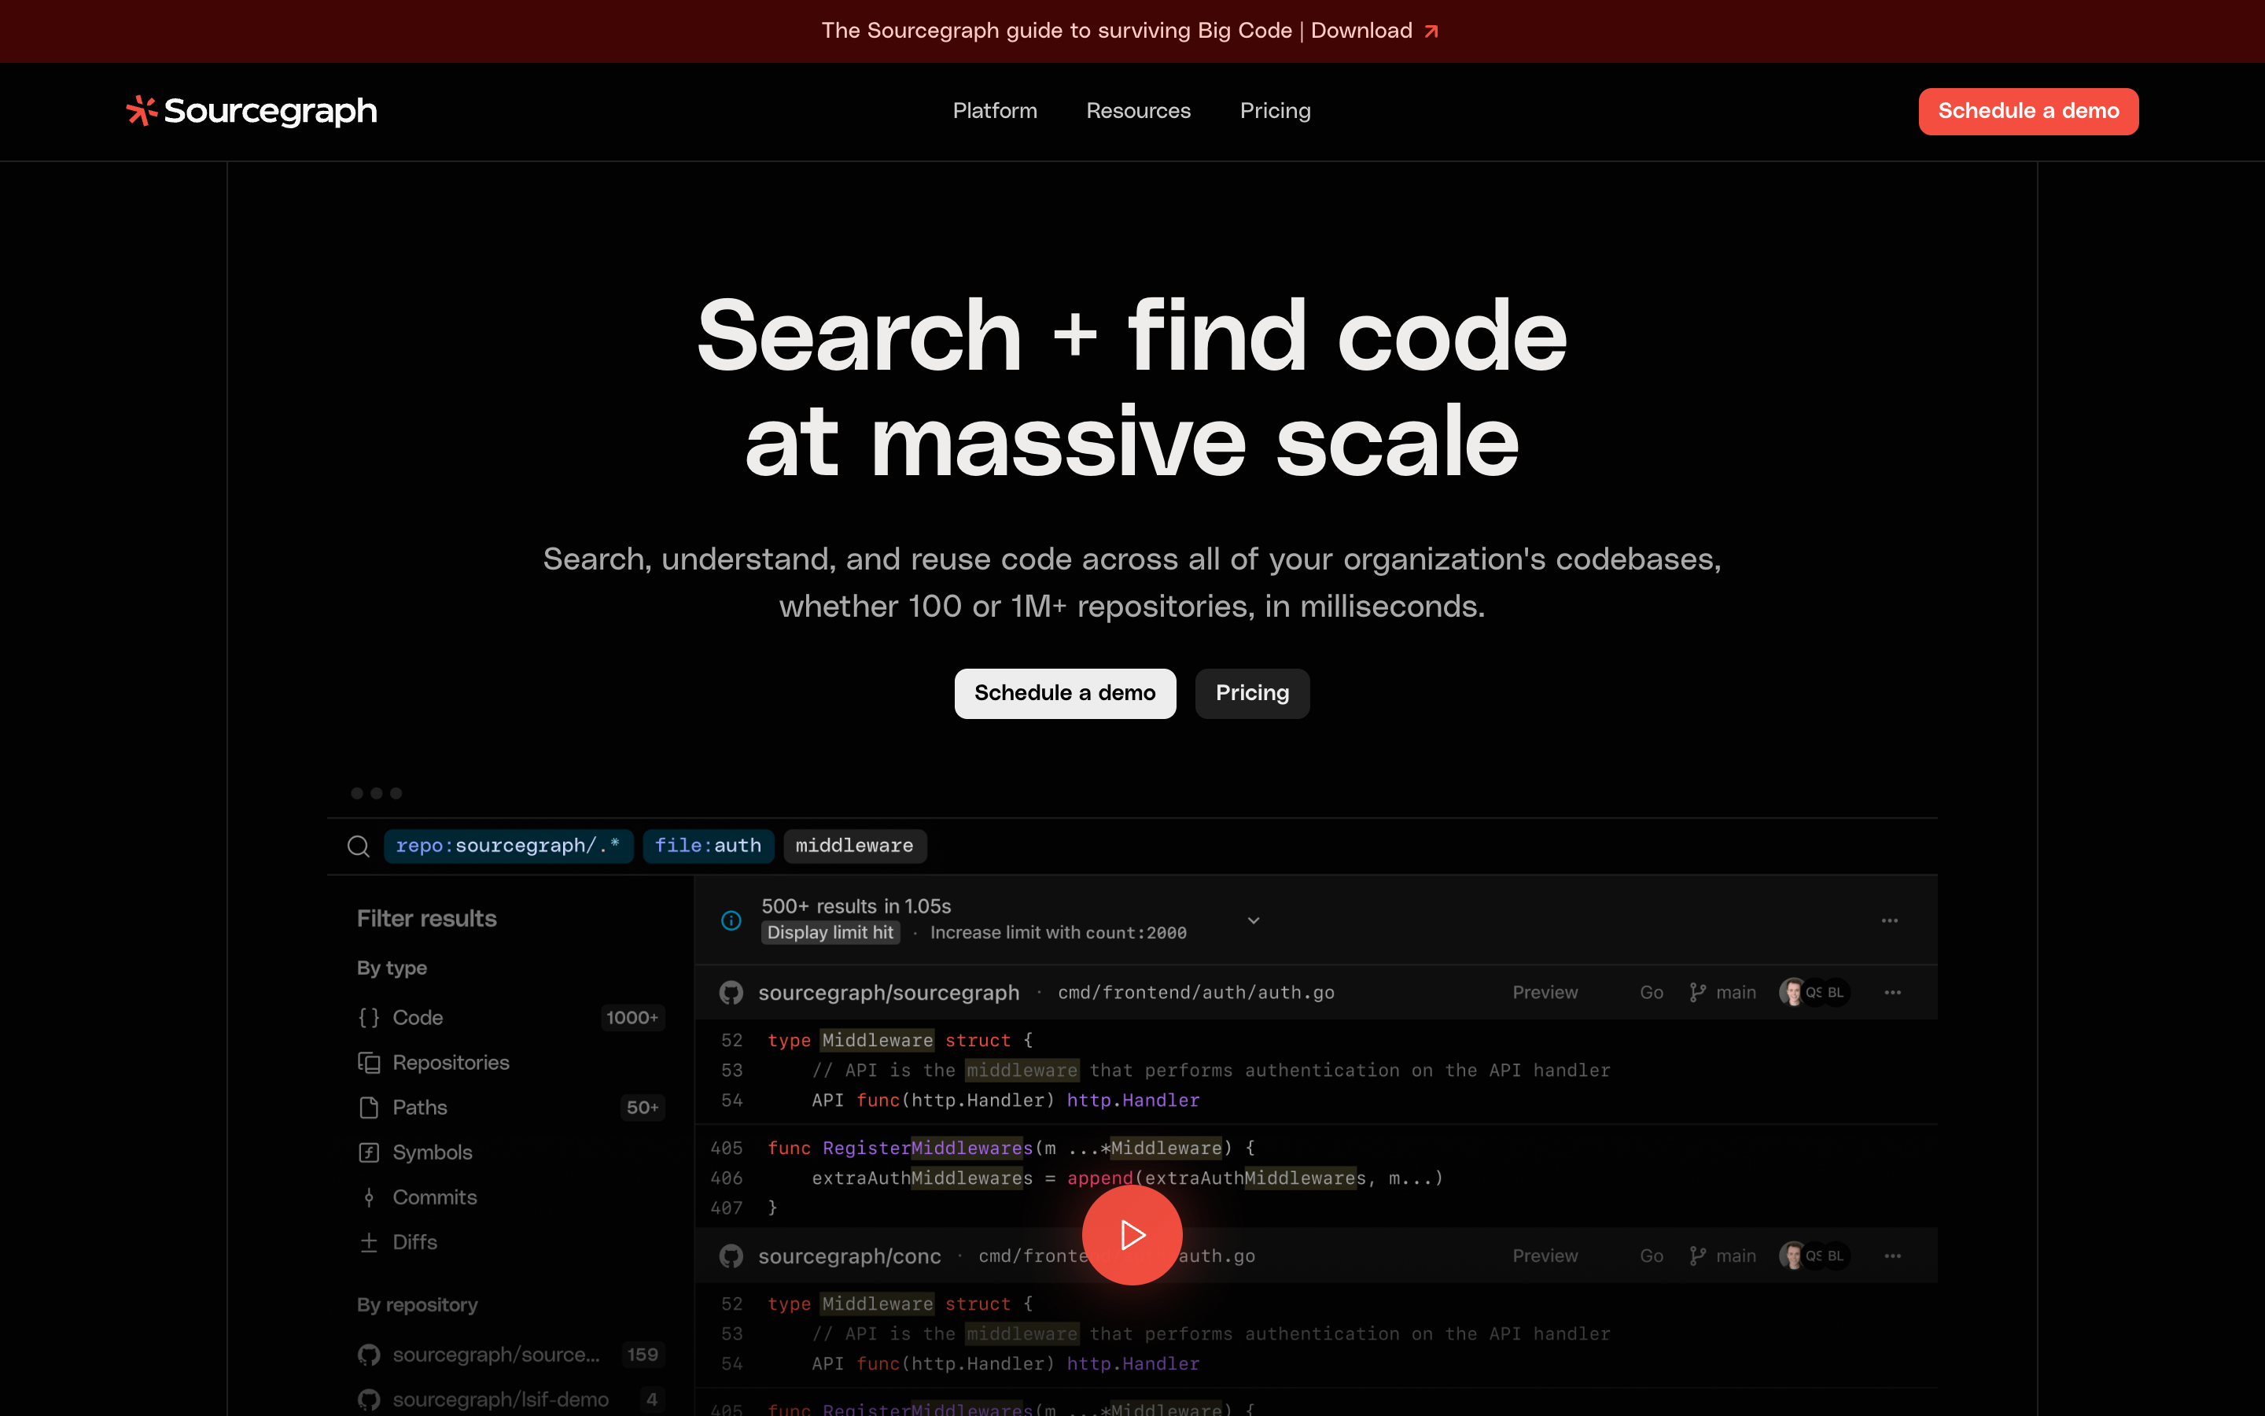Image resolution: width=2265 pixels, height=1416 pixels.
Task: Open cmd/frontend/auth/auth.go file path
Action: point(1196,993)
